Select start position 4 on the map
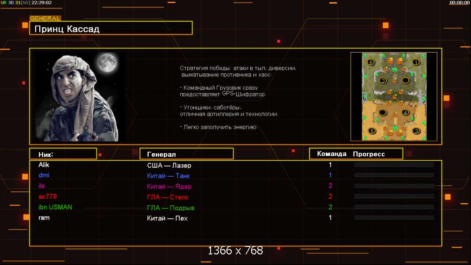Viewport: 471px width, 265px height. 406,113
